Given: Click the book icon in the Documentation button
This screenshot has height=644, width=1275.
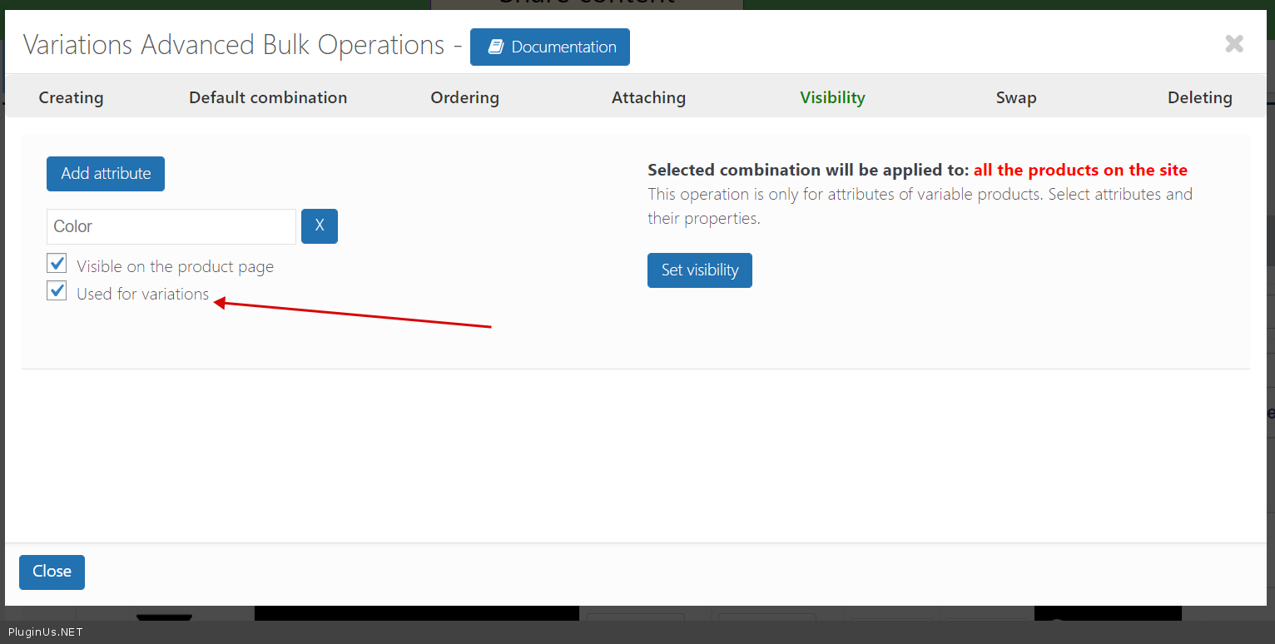Looking at the screenshot, I should 496,47.
